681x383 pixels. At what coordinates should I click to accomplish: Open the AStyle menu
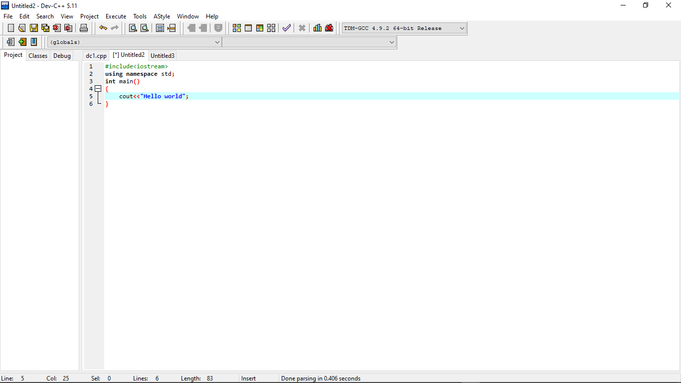[162, 16]
